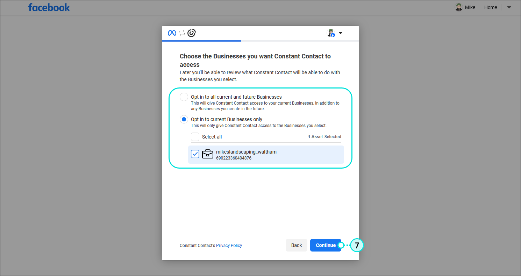The height and width of the screenshot is (276, 521).
Task: Click the Choose the Businesses heading text
Action: tap(255, 60)
